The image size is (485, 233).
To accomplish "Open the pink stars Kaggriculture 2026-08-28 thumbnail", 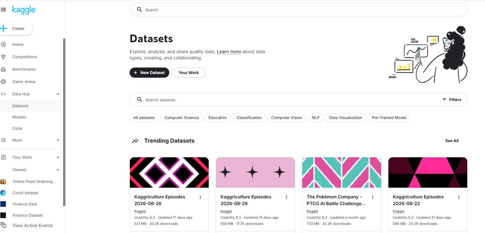I will (255, 172).
